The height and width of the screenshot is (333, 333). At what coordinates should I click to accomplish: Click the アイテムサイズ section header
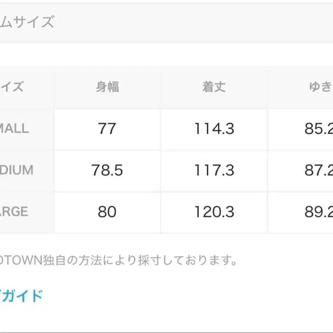coord(27,21)
